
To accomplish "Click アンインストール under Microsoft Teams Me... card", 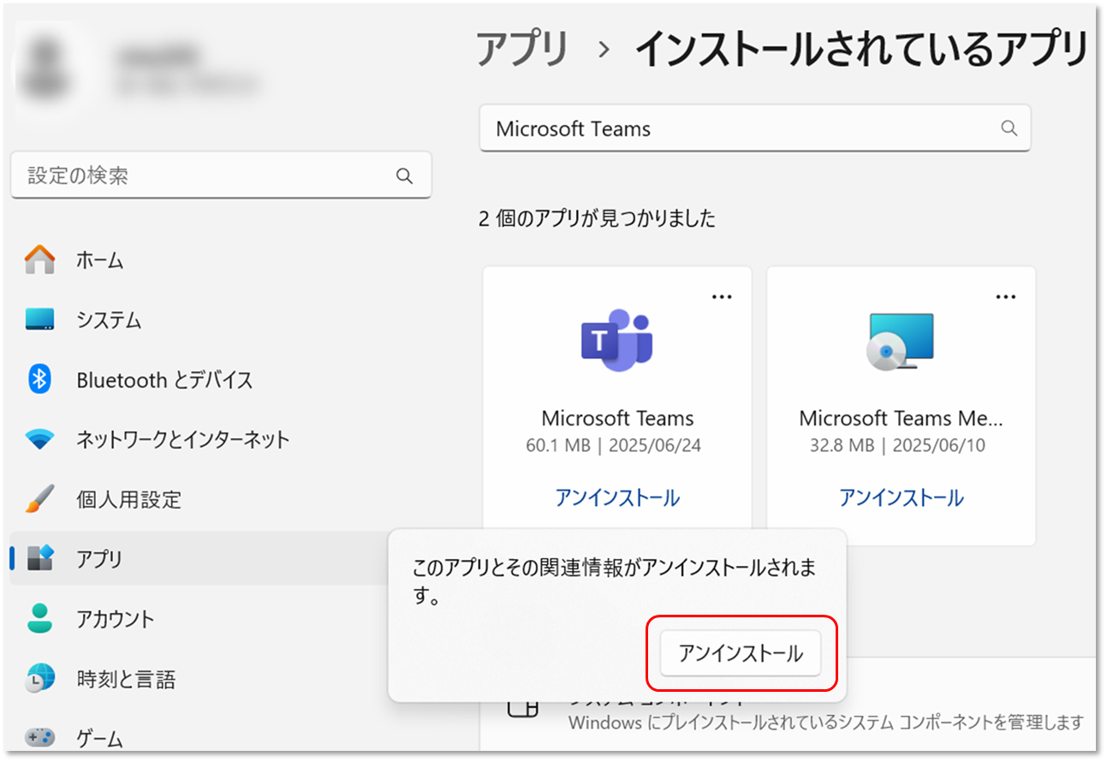I will [901, 497].
